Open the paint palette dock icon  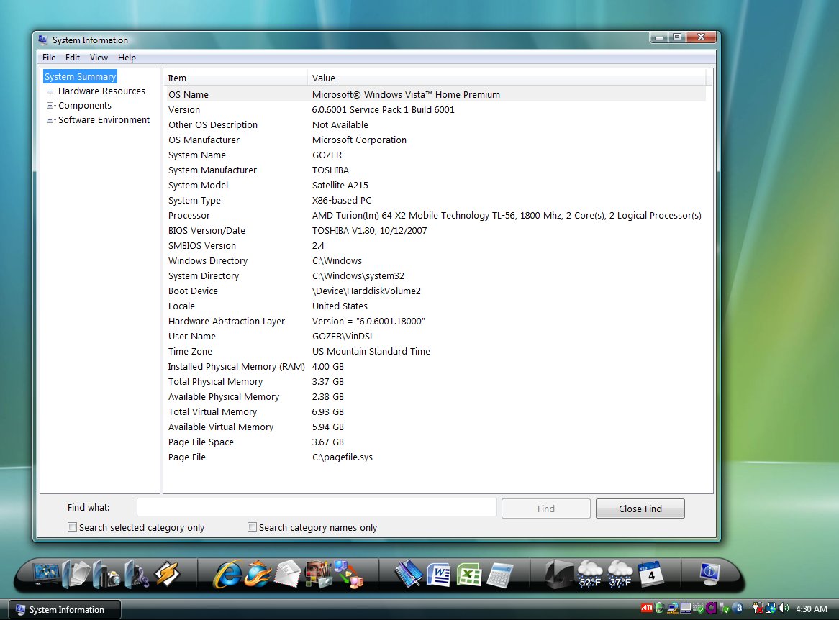[x=319, y=575]
